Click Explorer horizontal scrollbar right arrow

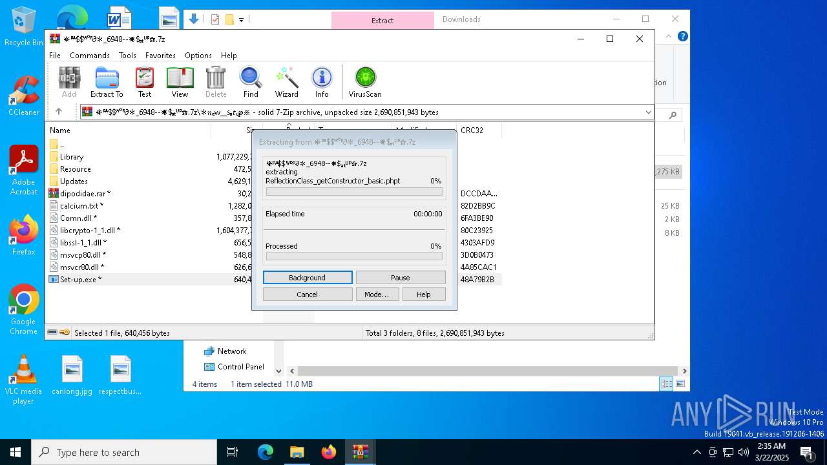684,371
